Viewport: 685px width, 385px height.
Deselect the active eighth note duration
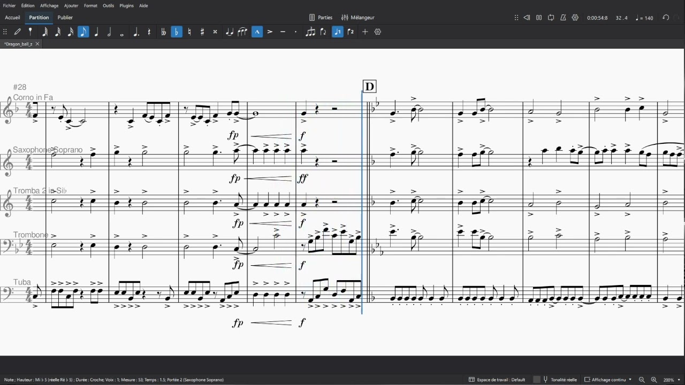pos(83,32)
